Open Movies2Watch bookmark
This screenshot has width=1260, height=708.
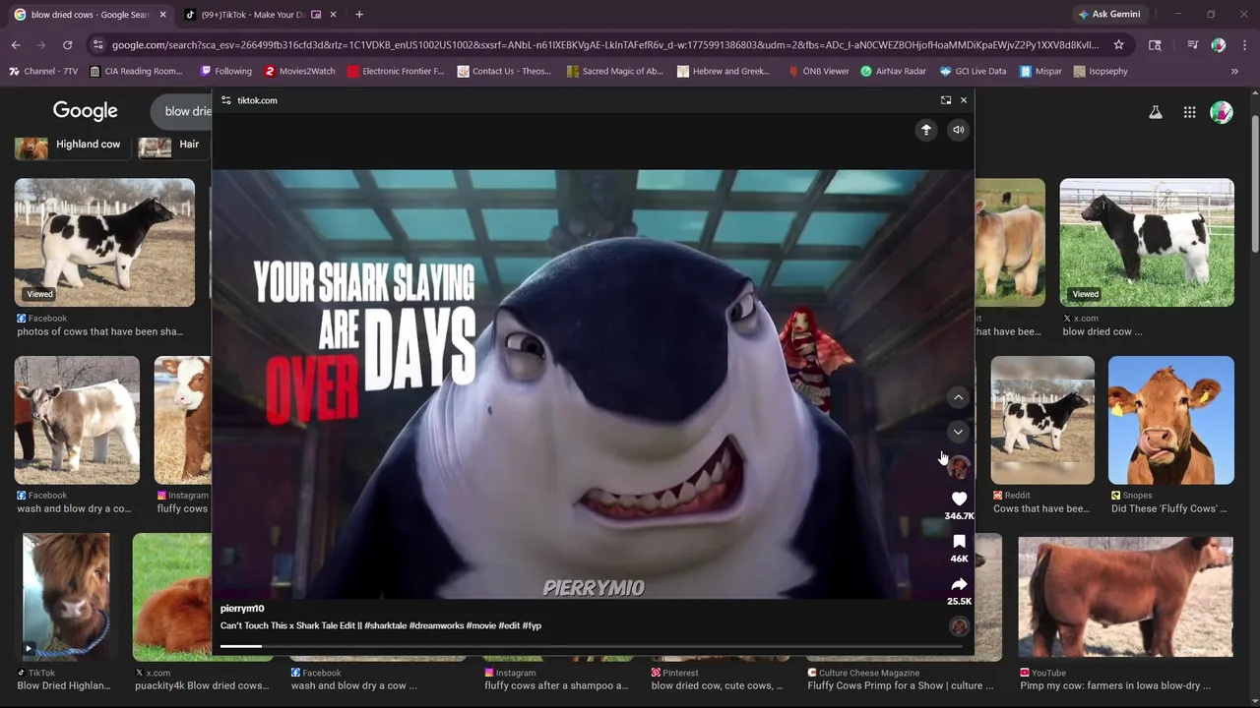[299, 71]
